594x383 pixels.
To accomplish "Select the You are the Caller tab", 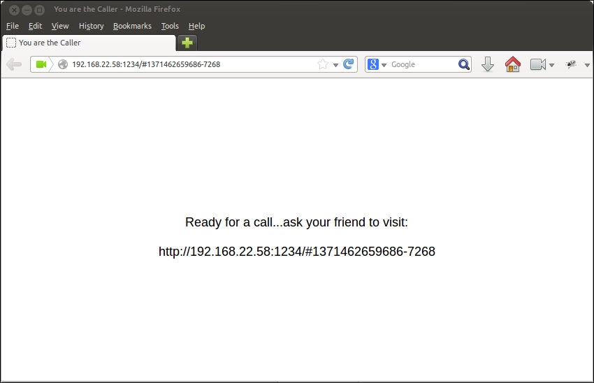I will (89, 43).
